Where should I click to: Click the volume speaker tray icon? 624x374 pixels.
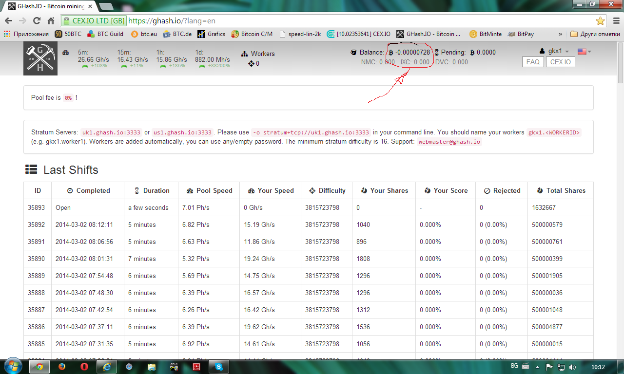pos(572,367)
